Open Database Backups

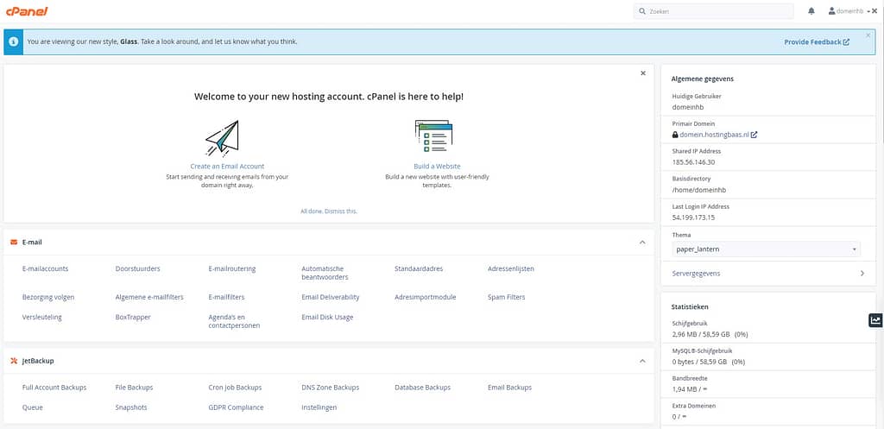click(423, 388)
